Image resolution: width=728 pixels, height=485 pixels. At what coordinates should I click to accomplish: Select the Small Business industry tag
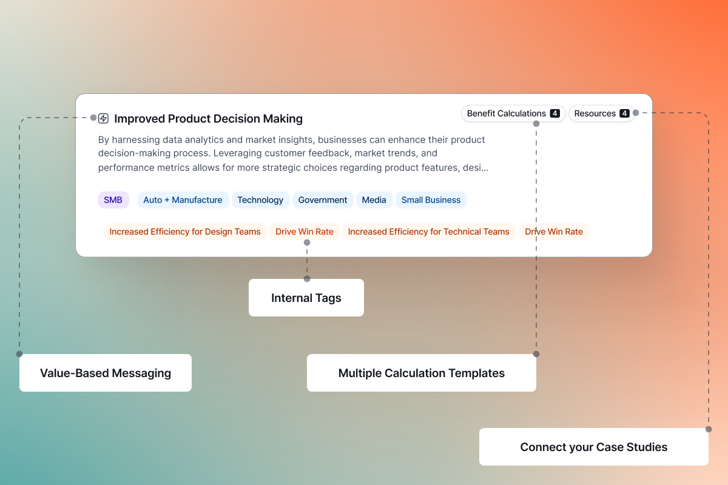431,200
